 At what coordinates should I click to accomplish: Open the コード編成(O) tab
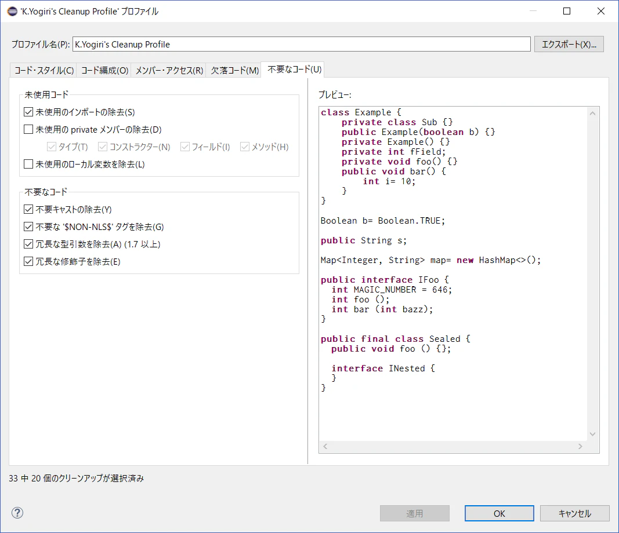pyautogui.click(x=104, y=70)
